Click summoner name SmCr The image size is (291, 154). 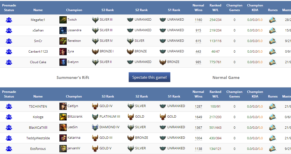38,41
